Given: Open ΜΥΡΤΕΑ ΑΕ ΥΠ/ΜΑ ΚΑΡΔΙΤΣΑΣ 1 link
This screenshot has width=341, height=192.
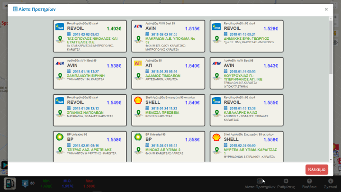Looking at the screenshot, I should click(x=251, y=152).
